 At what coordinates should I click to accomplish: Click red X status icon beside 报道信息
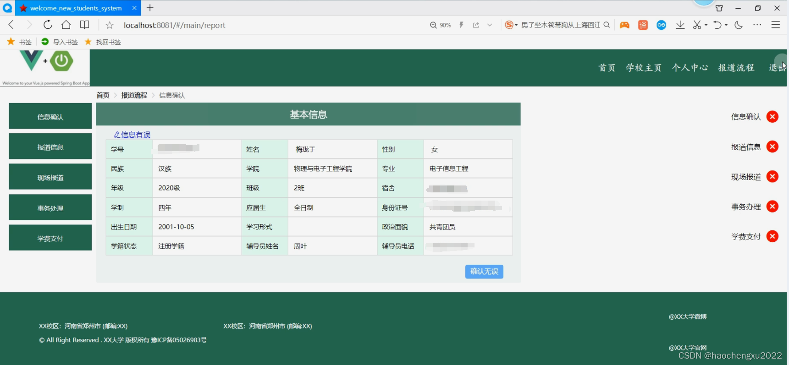click(772, 147)
